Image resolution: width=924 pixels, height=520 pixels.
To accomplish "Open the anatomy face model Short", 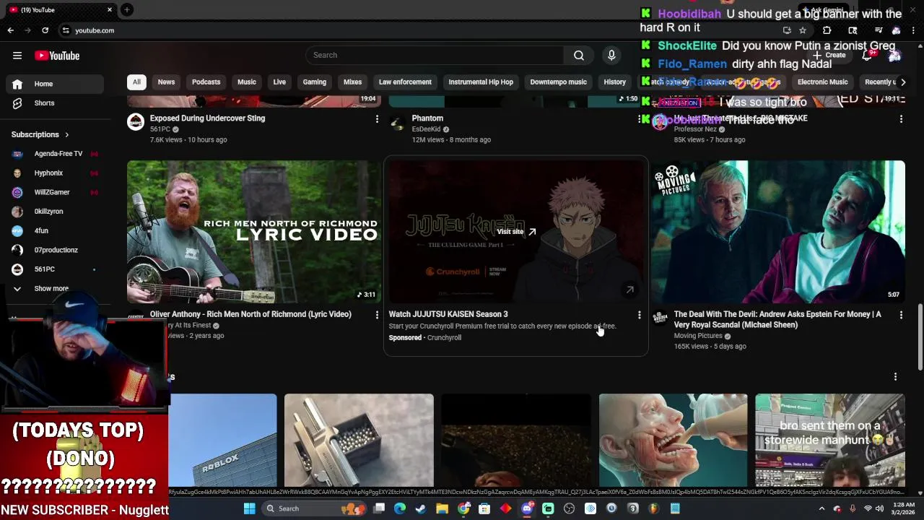I will (x=673, y=441).
